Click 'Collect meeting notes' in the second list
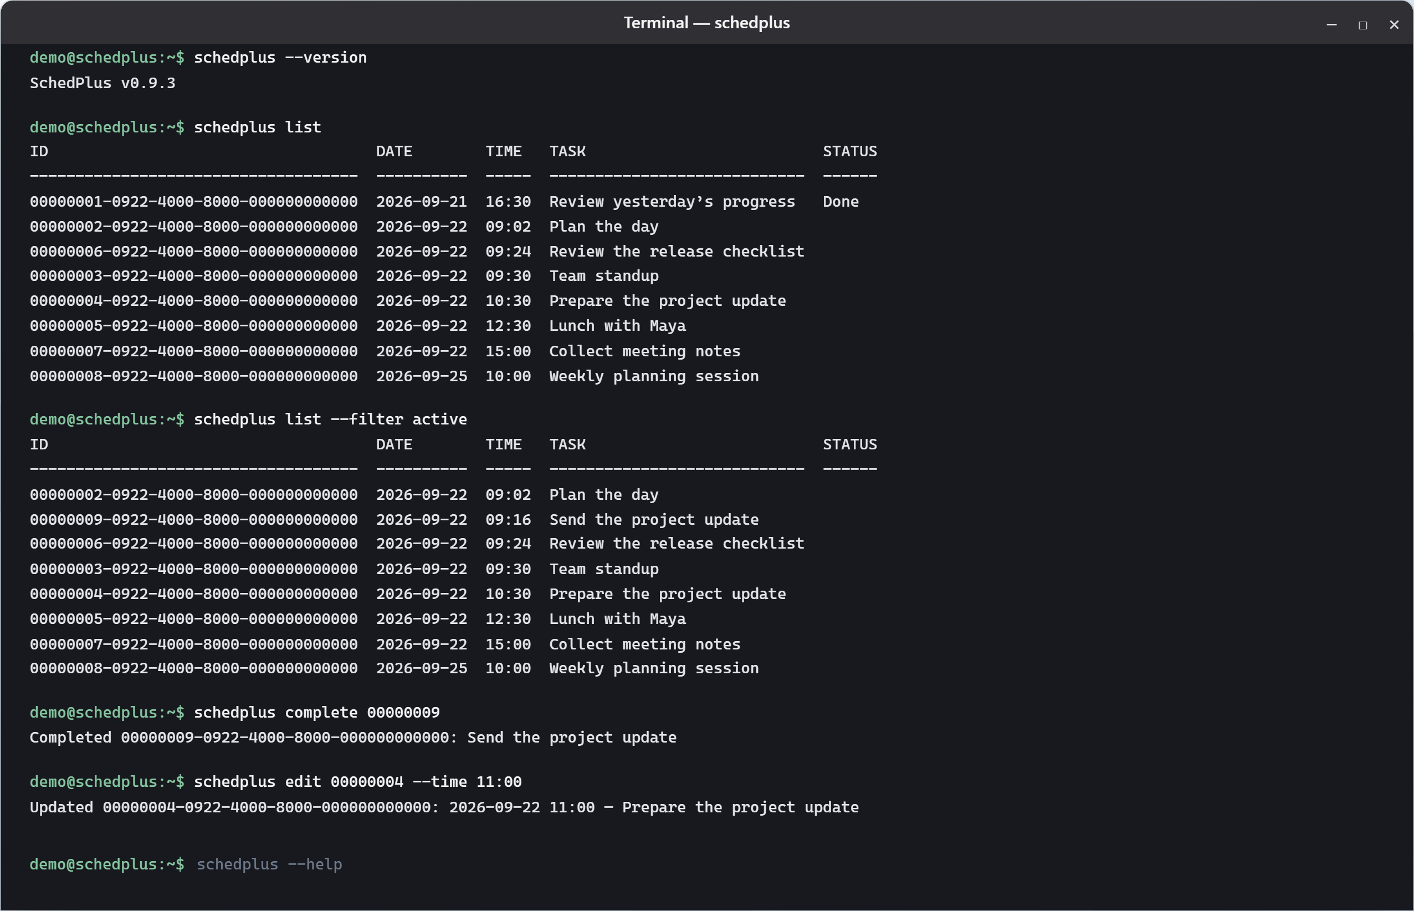This screenshot has width=1414, height=911. coord(644,644)
